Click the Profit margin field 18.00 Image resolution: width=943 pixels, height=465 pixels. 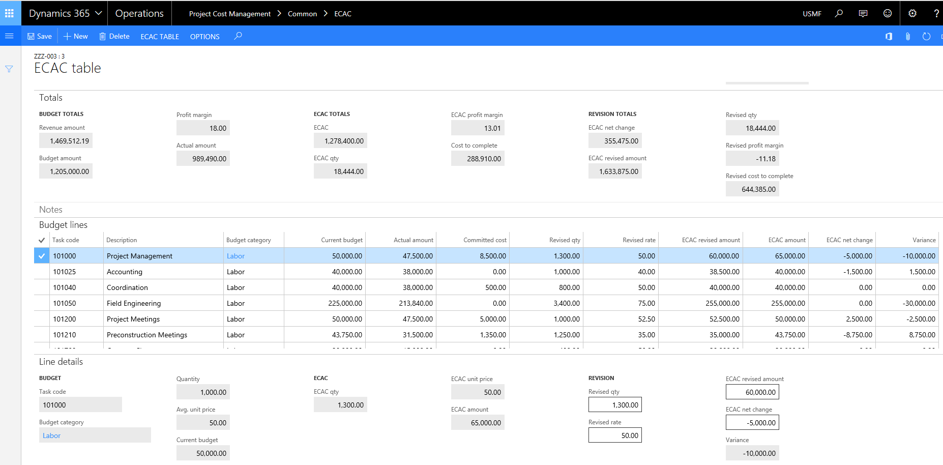pyautogui.click(x=203, y=128)
